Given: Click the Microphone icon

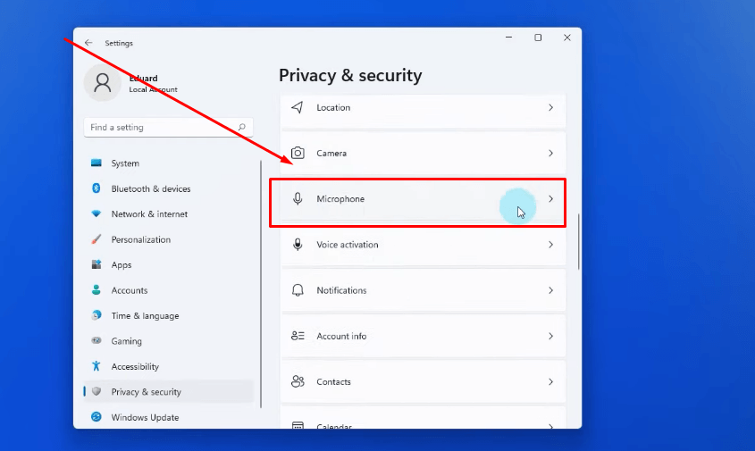Looking at the screenshot, I should (x=298, y=199).
